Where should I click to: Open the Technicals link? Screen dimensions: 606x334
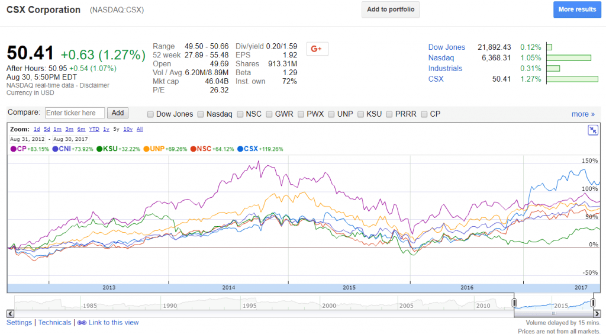[54, 322]
